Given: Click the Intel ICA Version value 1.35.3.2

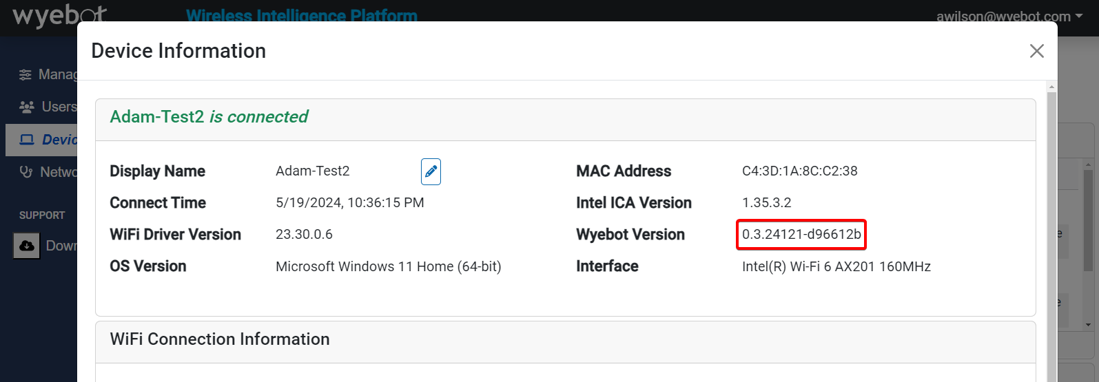Looking at the screenshot, I should [766, 203].
